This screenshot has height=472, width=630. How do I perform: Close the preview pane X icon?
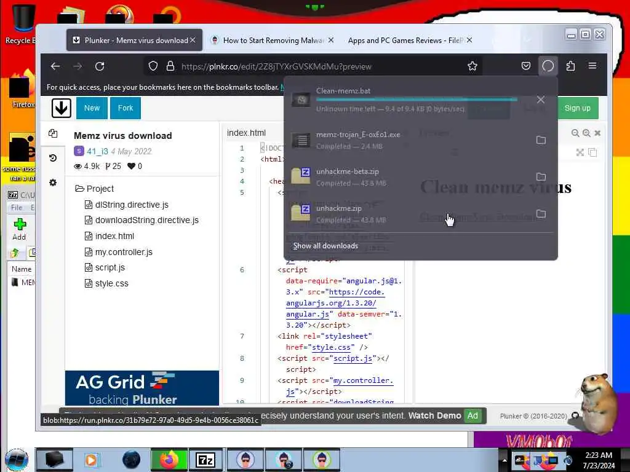(x=597, y=133)
